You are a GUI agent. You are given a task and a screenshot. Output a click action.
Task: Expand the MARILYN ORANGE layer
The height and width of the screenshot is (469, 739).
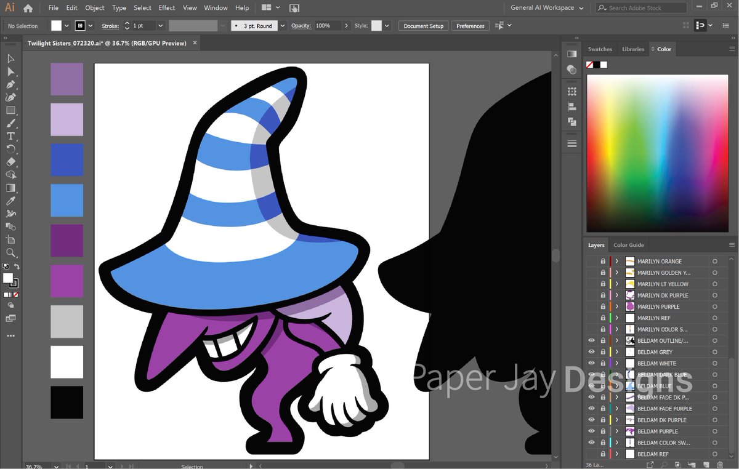[x=616, y=261]
